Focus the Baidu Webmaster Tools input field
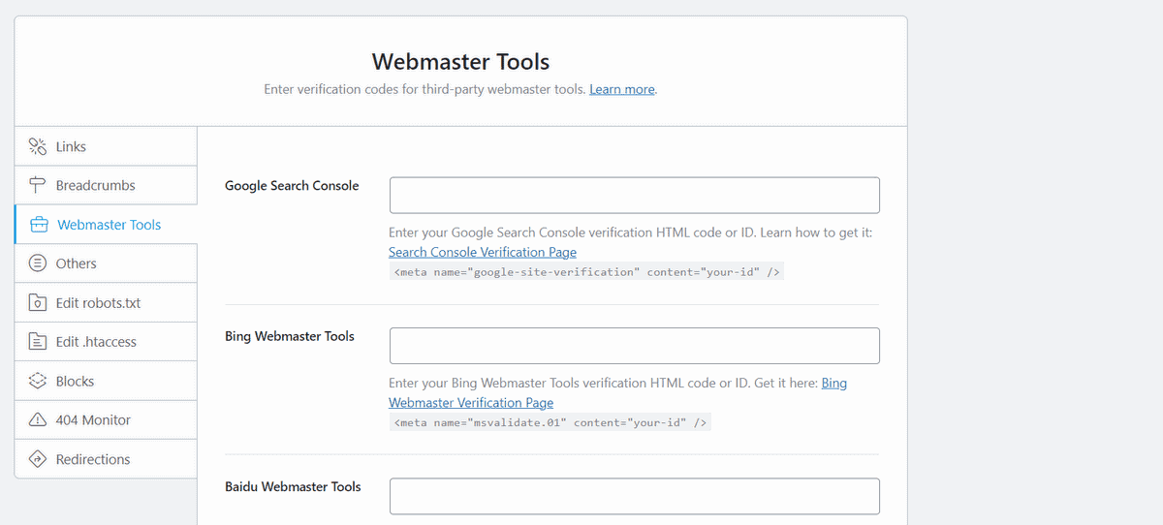Screen dimensions: 1163x525 635,496
